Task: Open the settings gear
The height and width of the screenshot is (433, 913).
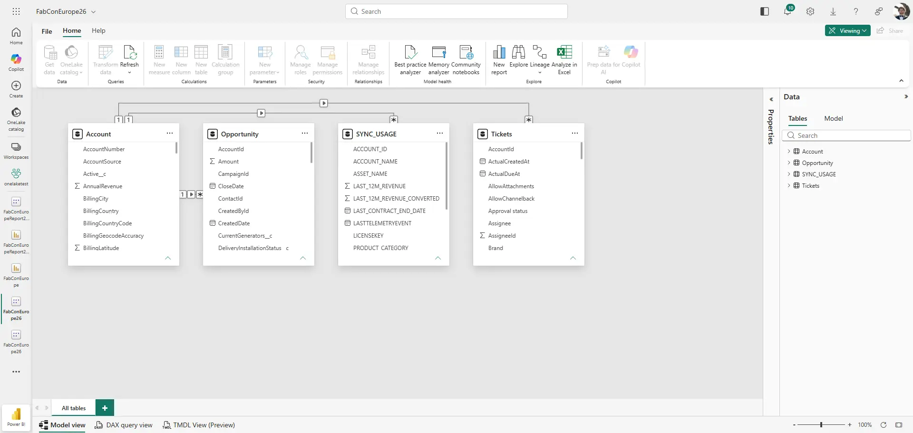Action: [810, 11]
